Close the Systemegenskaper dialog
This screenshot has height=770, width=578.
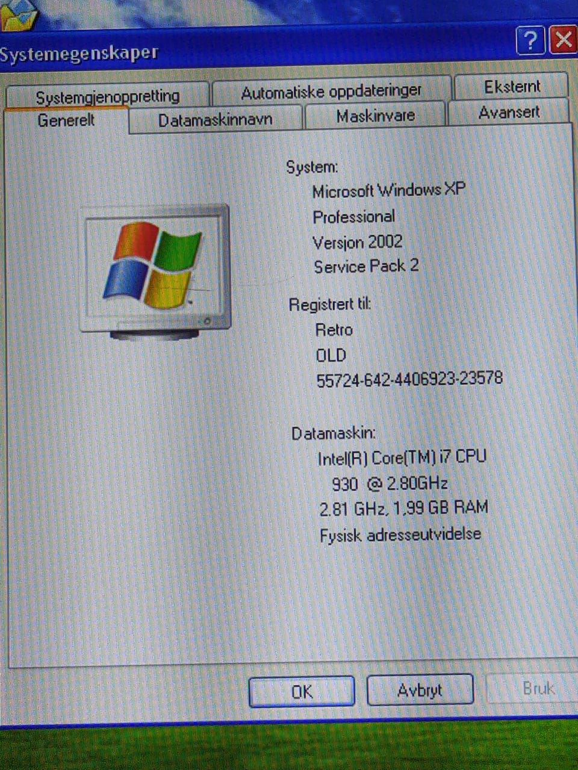[564, 40]
